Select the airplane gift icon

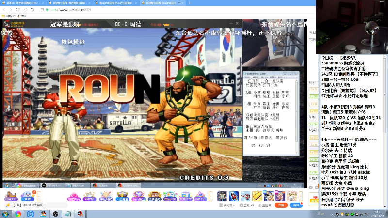[x=245, y=196]
